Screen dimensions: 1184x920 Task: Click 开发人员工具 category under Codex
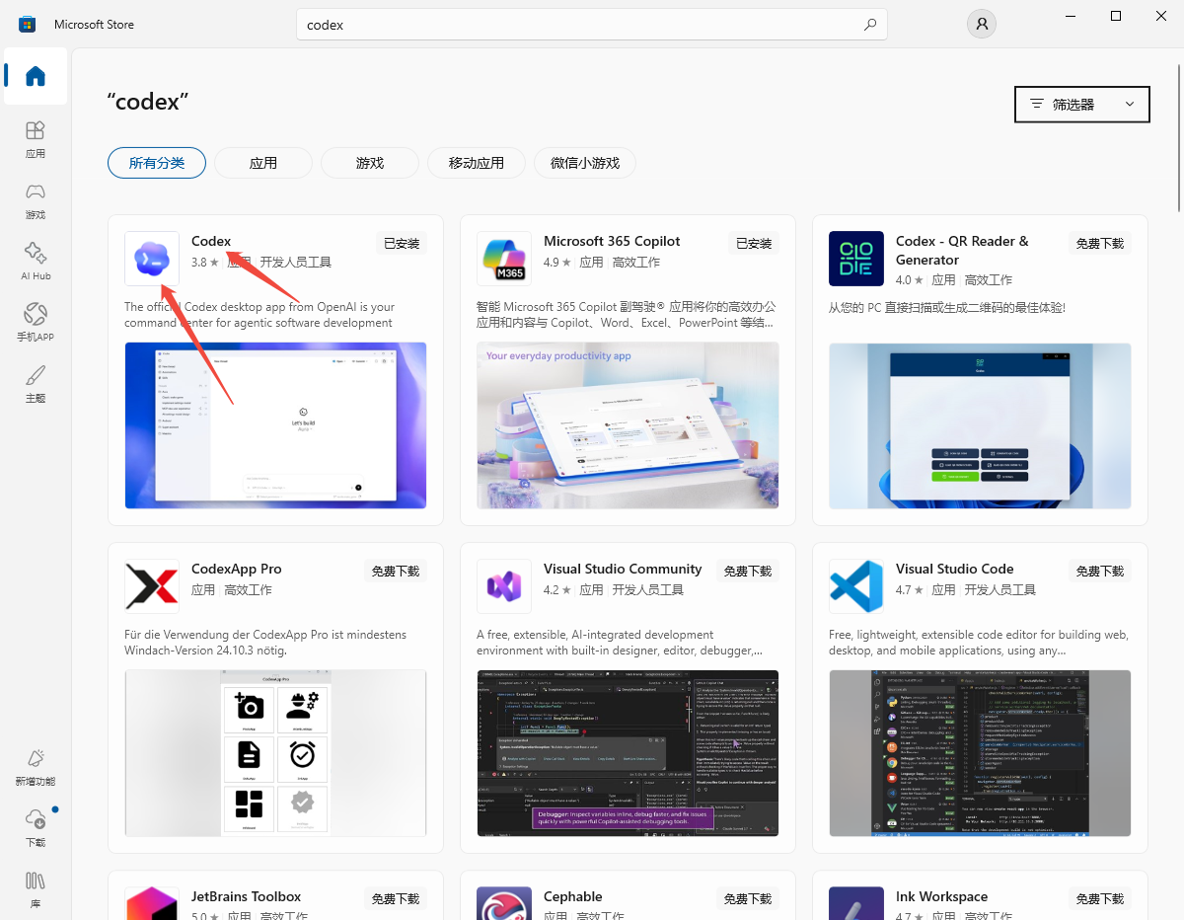pos(296,262)
